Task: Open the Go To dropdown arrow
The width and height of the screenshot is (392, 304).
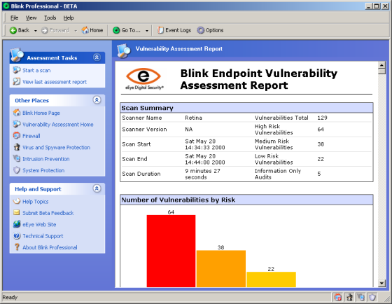Action: click(147, 31)
